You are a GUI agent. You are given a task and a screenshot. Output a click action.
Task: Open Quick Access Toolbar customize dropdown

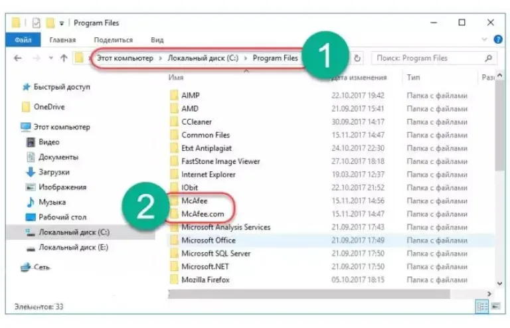coord(62,23)
